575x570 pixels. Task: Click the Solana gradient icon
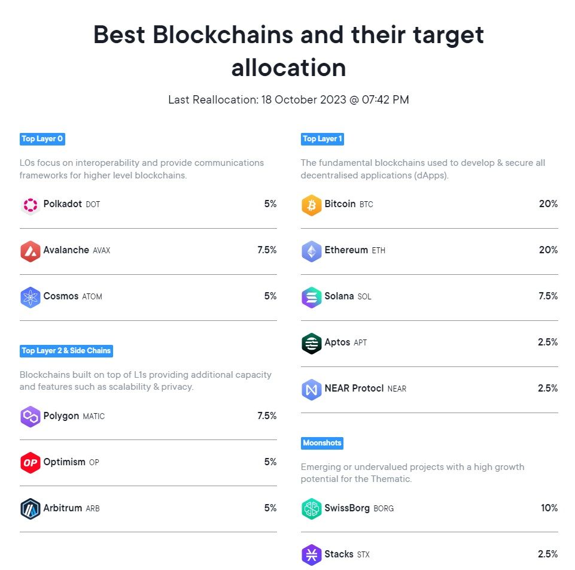(x=311, y=298)
